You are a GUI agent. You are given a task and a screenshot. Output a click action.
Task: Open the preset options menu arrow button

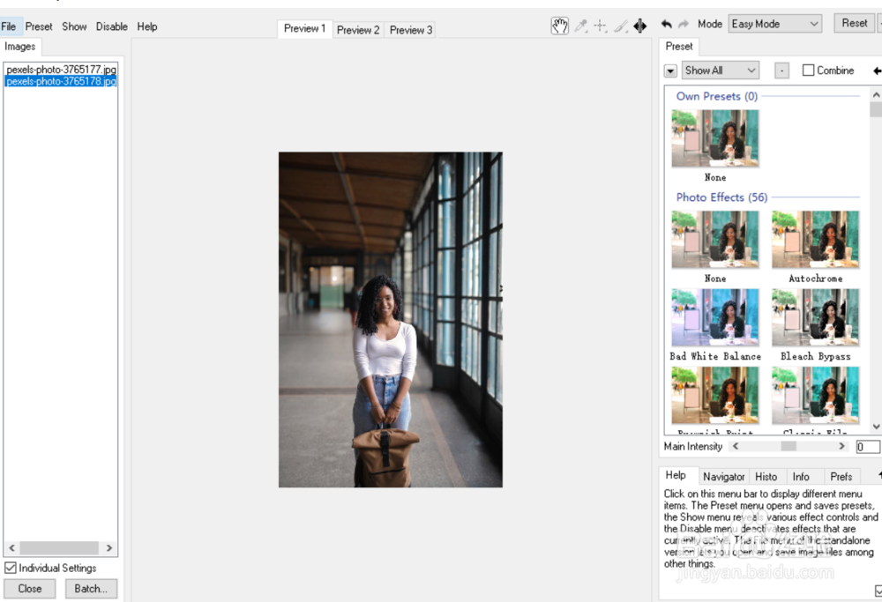pos(670,71)
